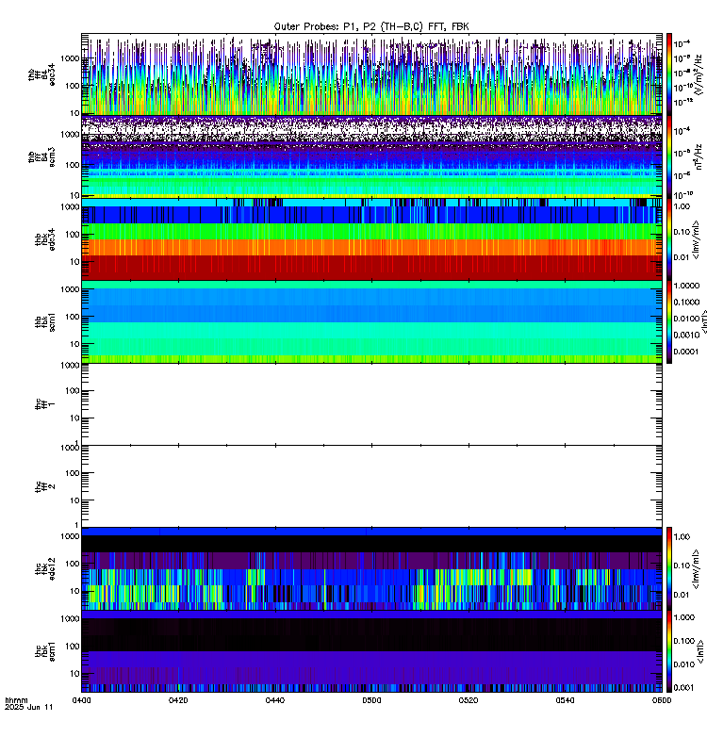Click the '1.000' value on thc scm1 color bar
Image resolution: width=707 pixels, height=754 pixels.
point(684,617)
